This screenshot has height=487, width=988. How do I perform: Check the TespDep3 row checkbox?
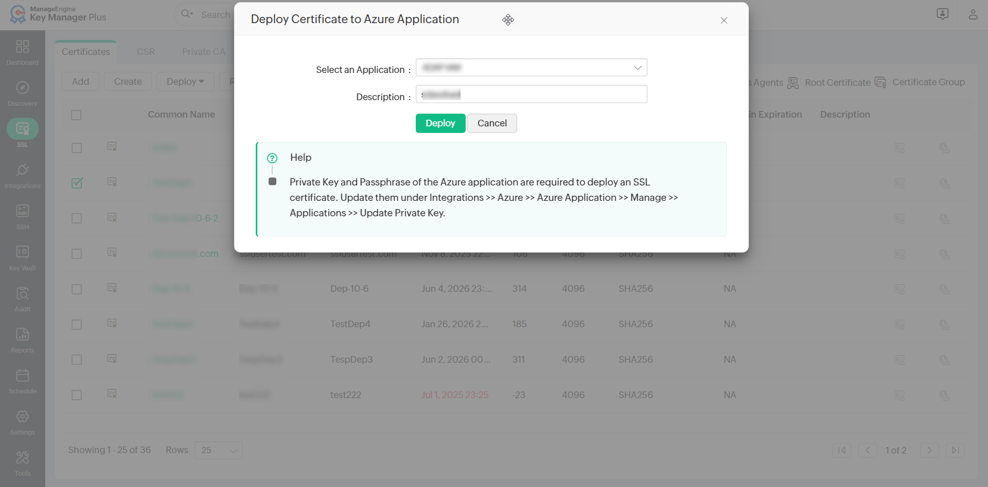point(77,360)
